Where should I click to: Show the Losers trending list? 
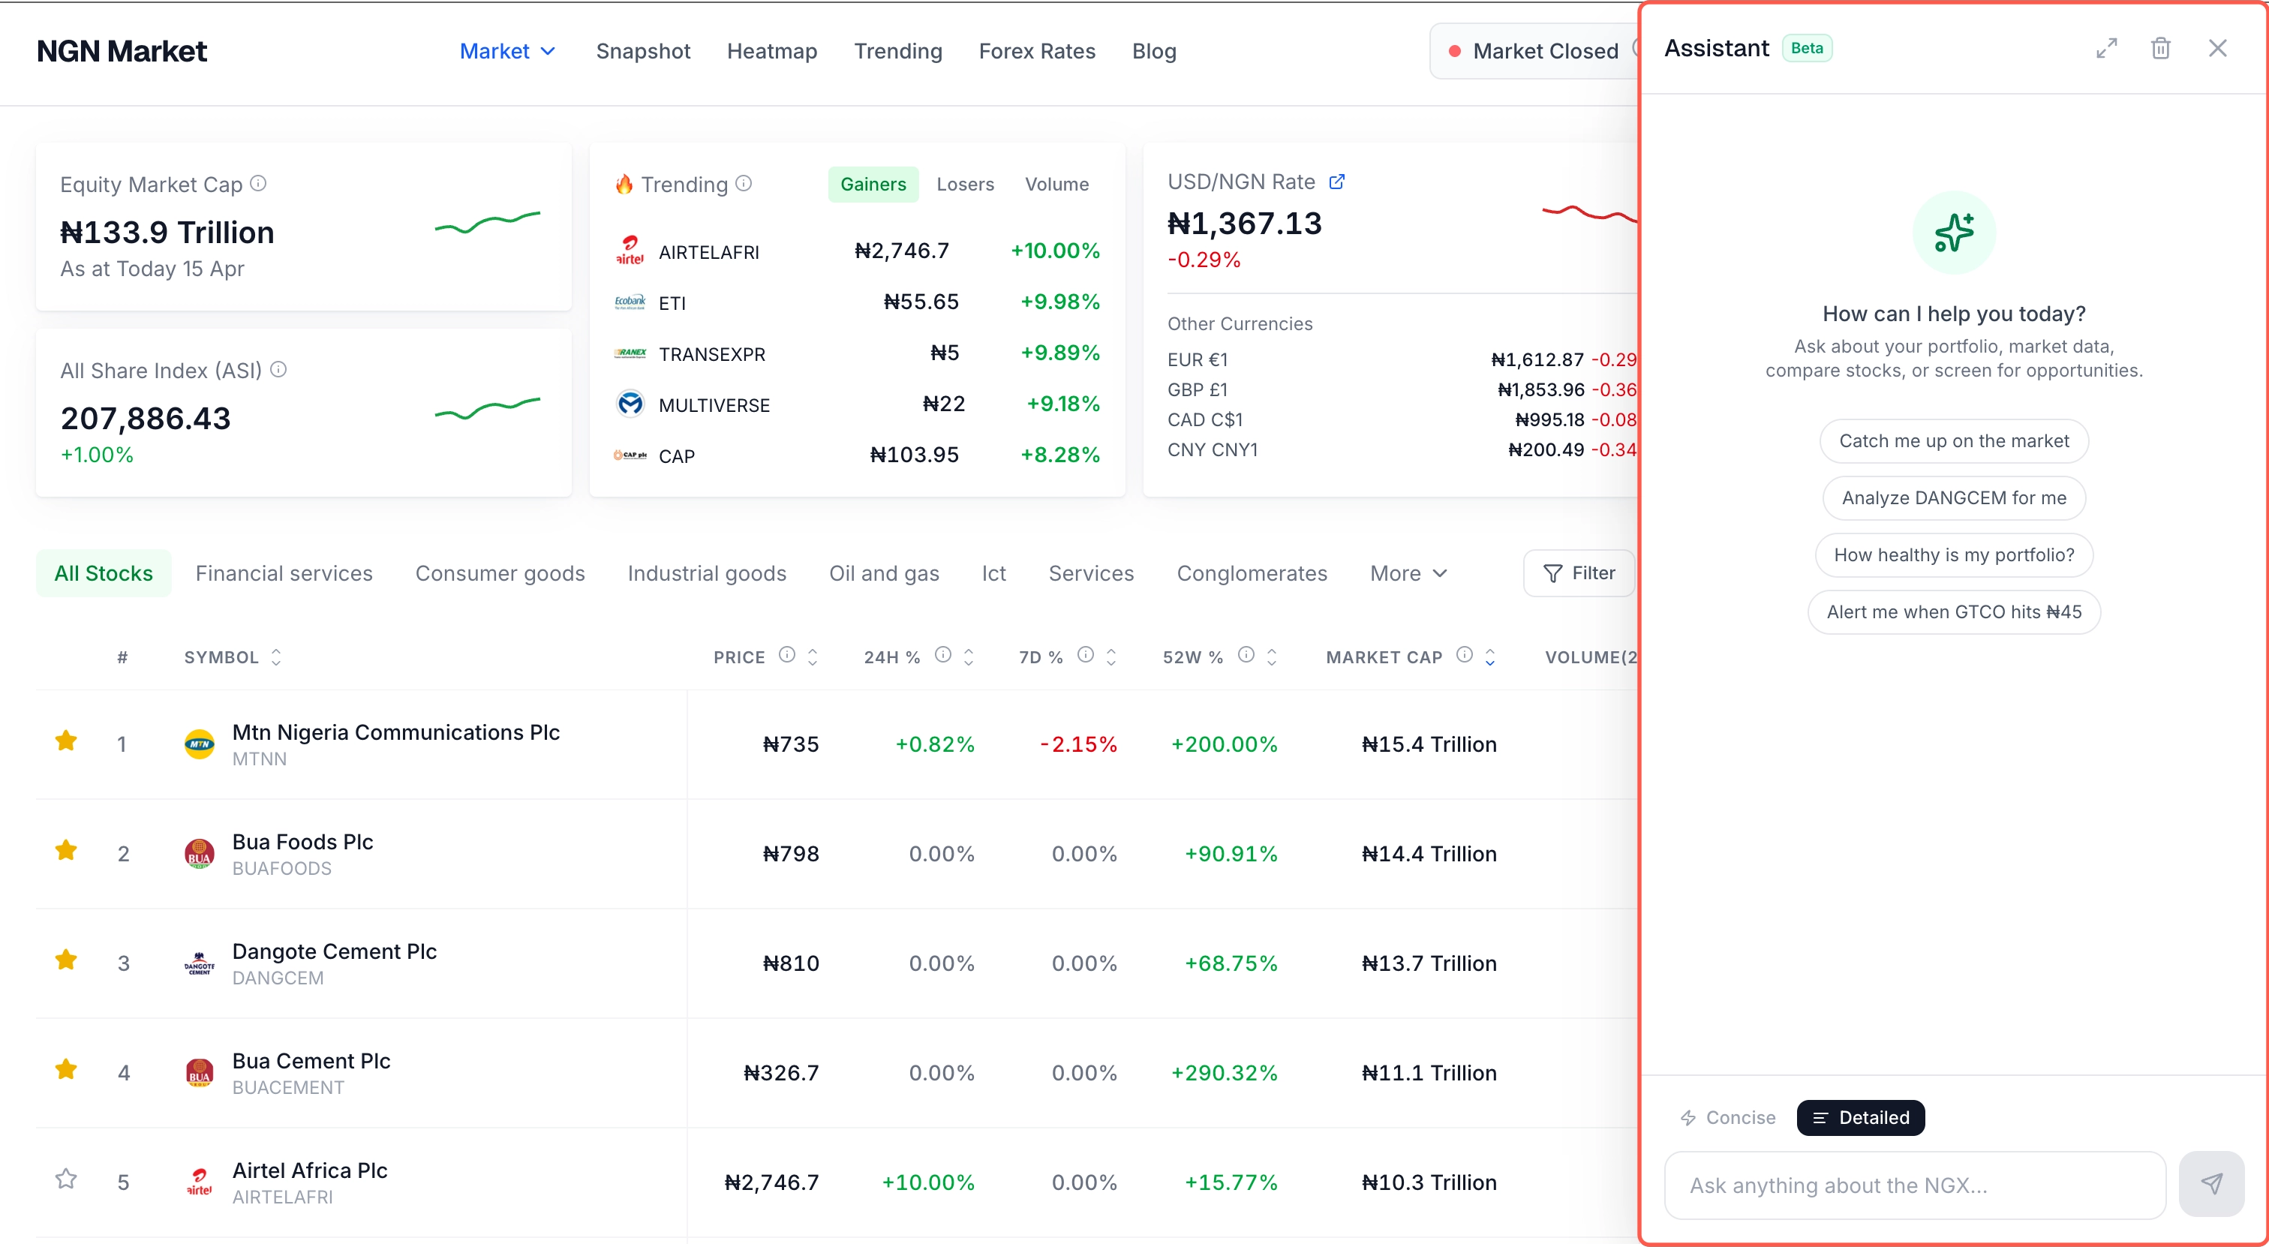(x=966, y=183)
